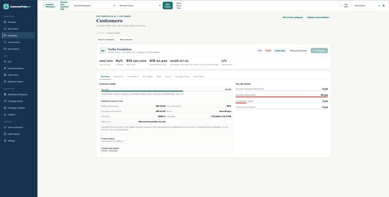Open Marketing Intelligence sidebar icon
The width and height of the screenshot is (389, 197).
tap(5, 95)
